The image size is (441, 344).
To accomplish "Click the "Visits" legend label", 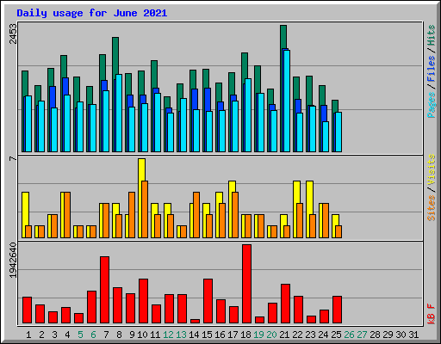I will coord(431,169).
